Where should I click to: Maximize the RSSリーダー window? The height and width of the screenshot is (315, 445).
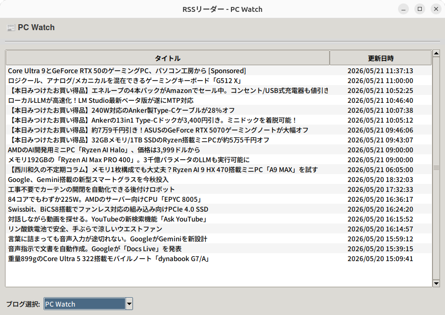420,9
